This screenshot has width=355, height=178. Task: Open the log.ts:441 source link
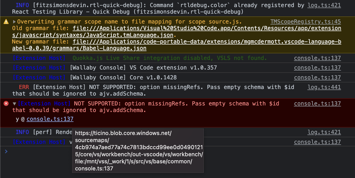click(x=324, y=87)
